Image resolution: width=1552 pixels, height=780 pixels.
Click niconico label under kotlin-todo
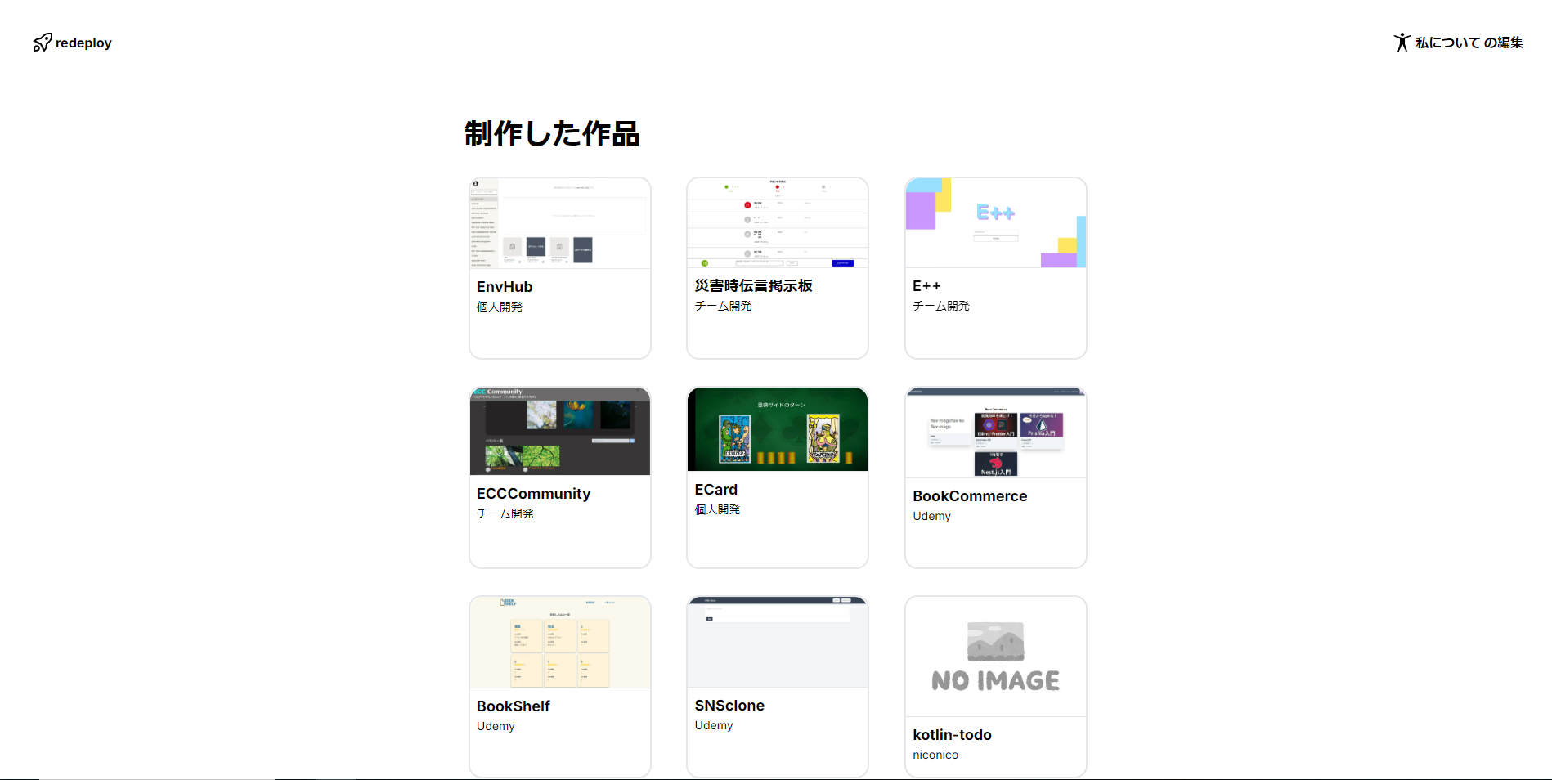point(935,755)
